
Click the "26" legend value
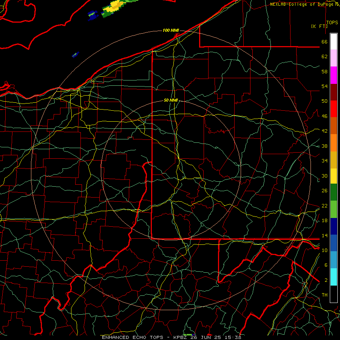pyautogui.click(x=325, y=191)
